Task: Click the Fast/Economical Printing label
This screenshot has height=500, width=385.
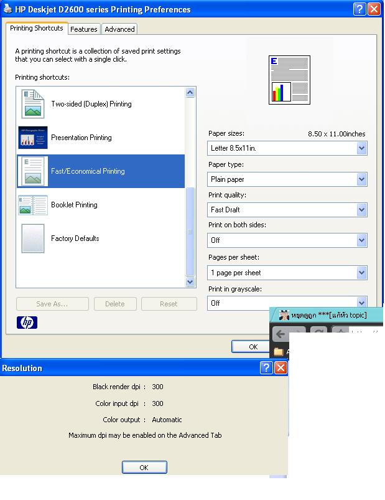Action: pos(88,171)
